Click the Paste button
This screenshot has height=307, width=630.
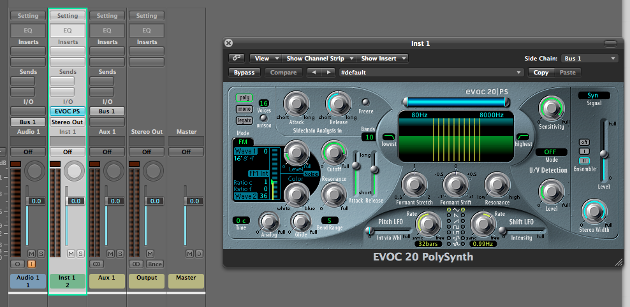click(x=568, y=72)
